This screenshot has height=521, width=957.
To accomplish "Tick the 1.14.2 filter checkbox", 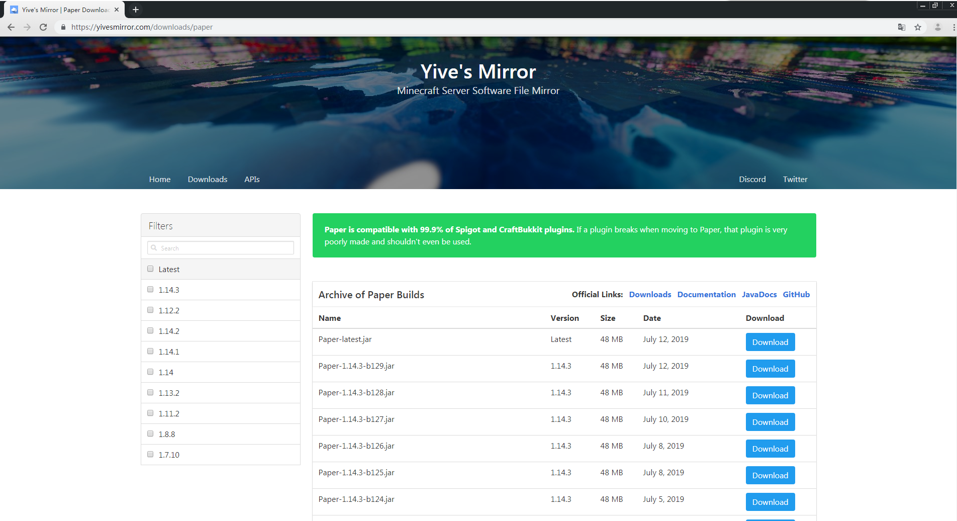I will (150, 331).
